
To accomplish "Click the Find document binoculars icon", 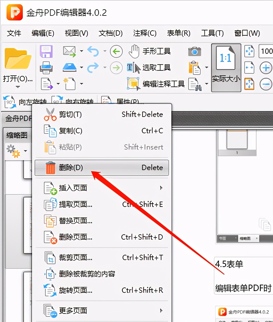I will (195, 84).
